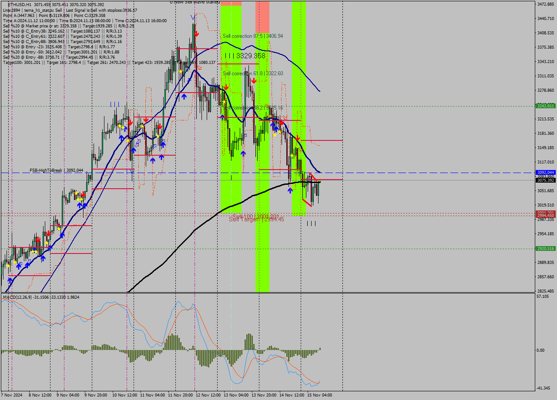Select the 'Entry -88: 3738.71' line
The width and height of the screenshot is (557, 400).
59,57
